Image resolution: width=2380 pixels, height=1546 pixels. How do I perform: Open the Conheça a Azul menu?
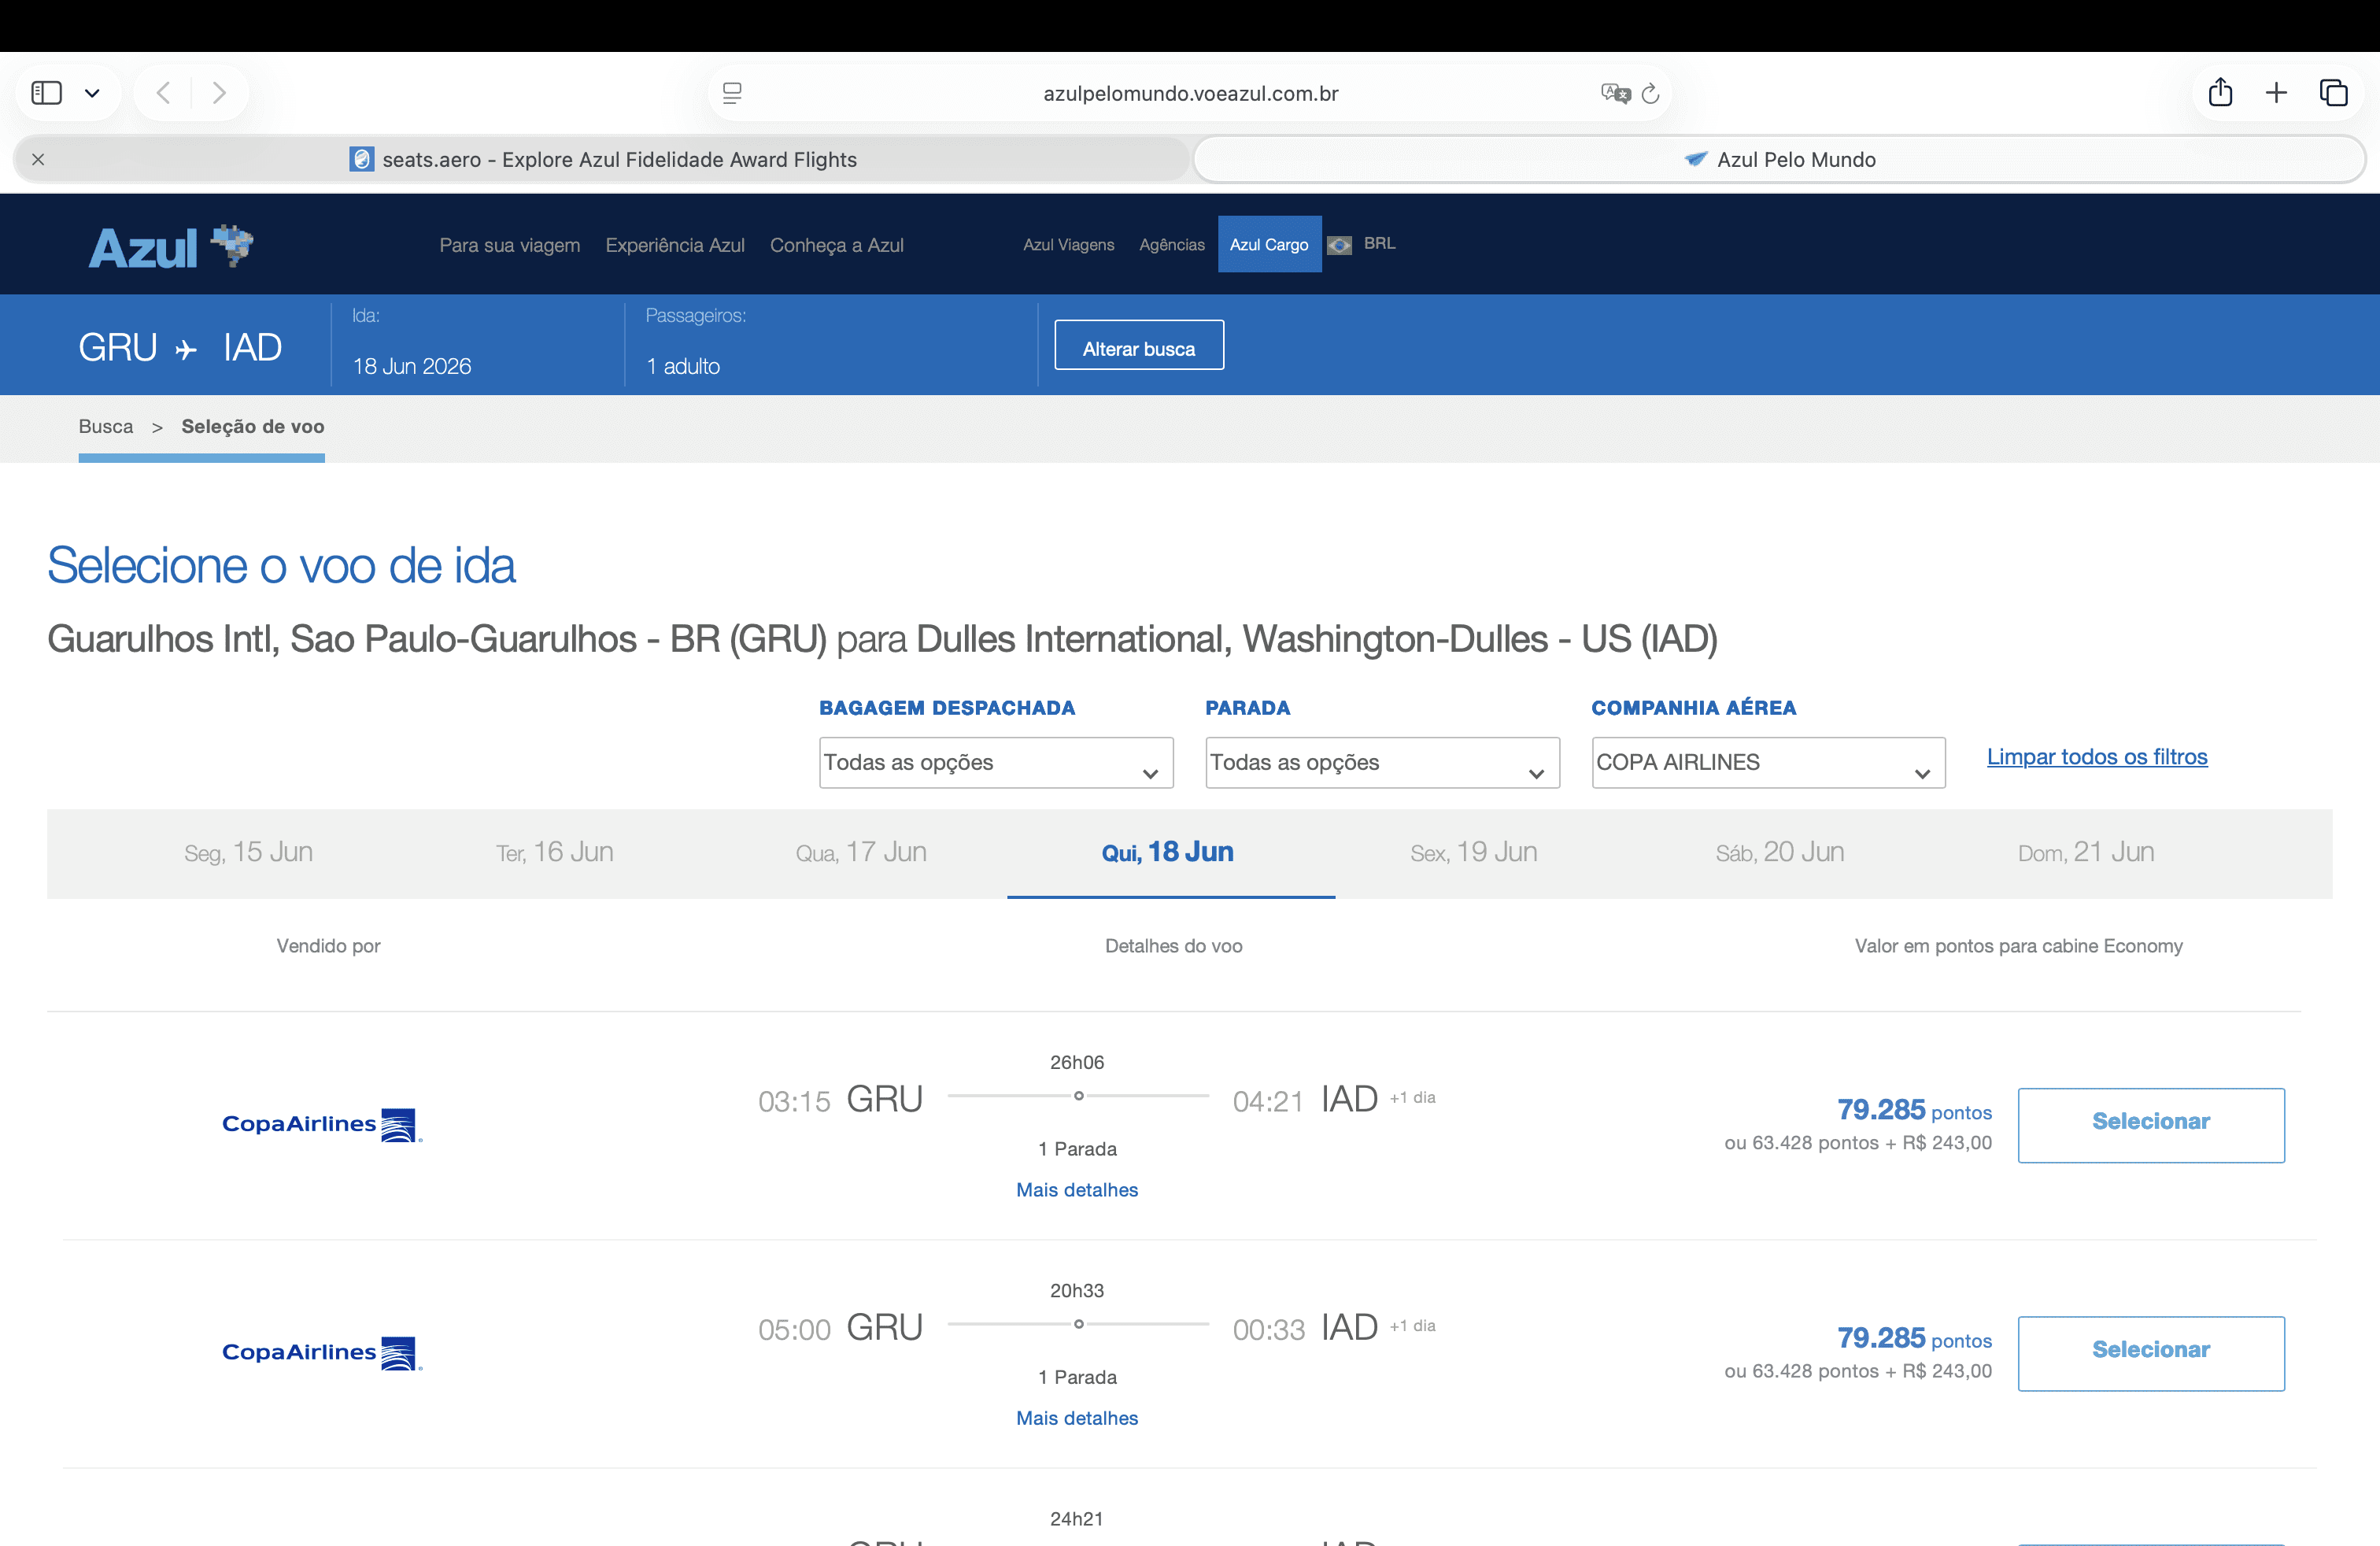[837, 245]
